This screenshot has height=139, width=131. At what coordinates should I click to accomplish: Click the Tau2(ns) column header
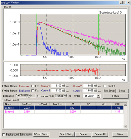click(42, 104)
